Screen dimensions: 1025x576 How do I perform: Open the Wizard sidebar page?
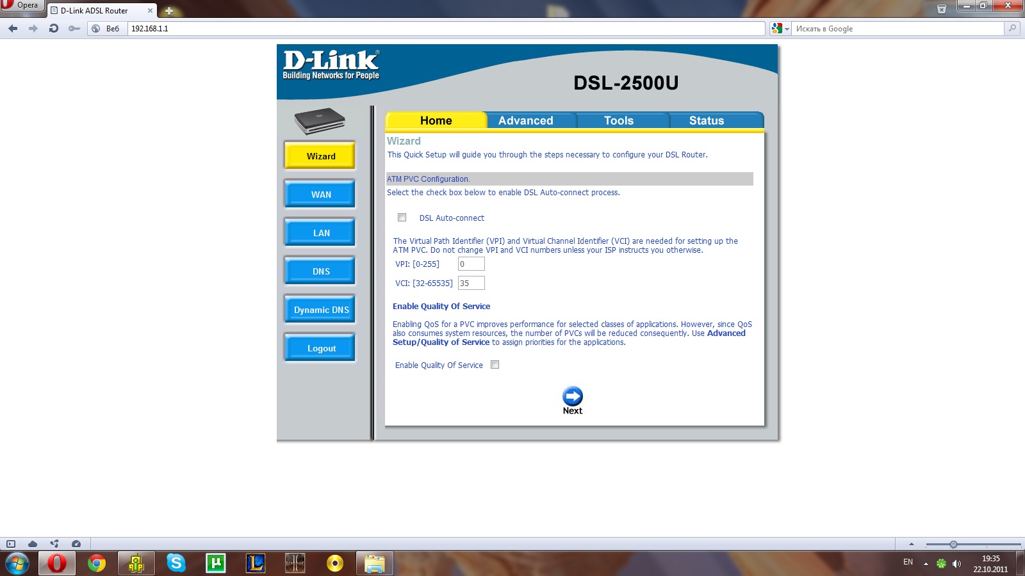320,156
